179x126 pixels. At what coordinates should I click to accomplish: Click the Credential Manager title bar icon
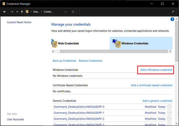[4, 4]
